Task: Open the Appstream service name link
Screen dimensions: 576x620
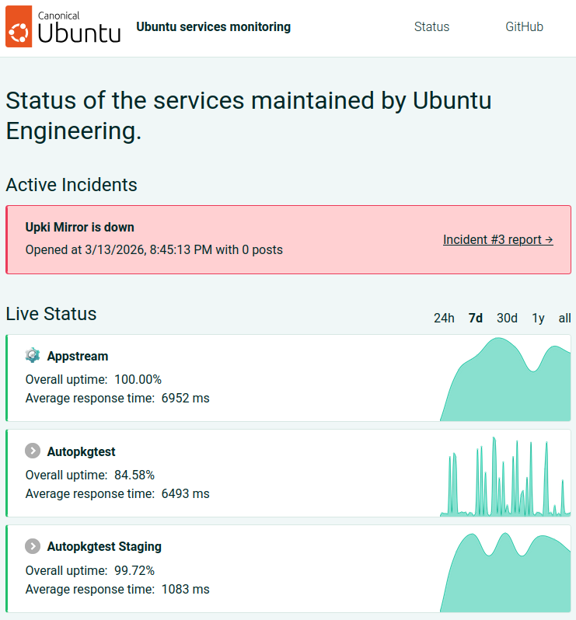Action: point(78,356)
